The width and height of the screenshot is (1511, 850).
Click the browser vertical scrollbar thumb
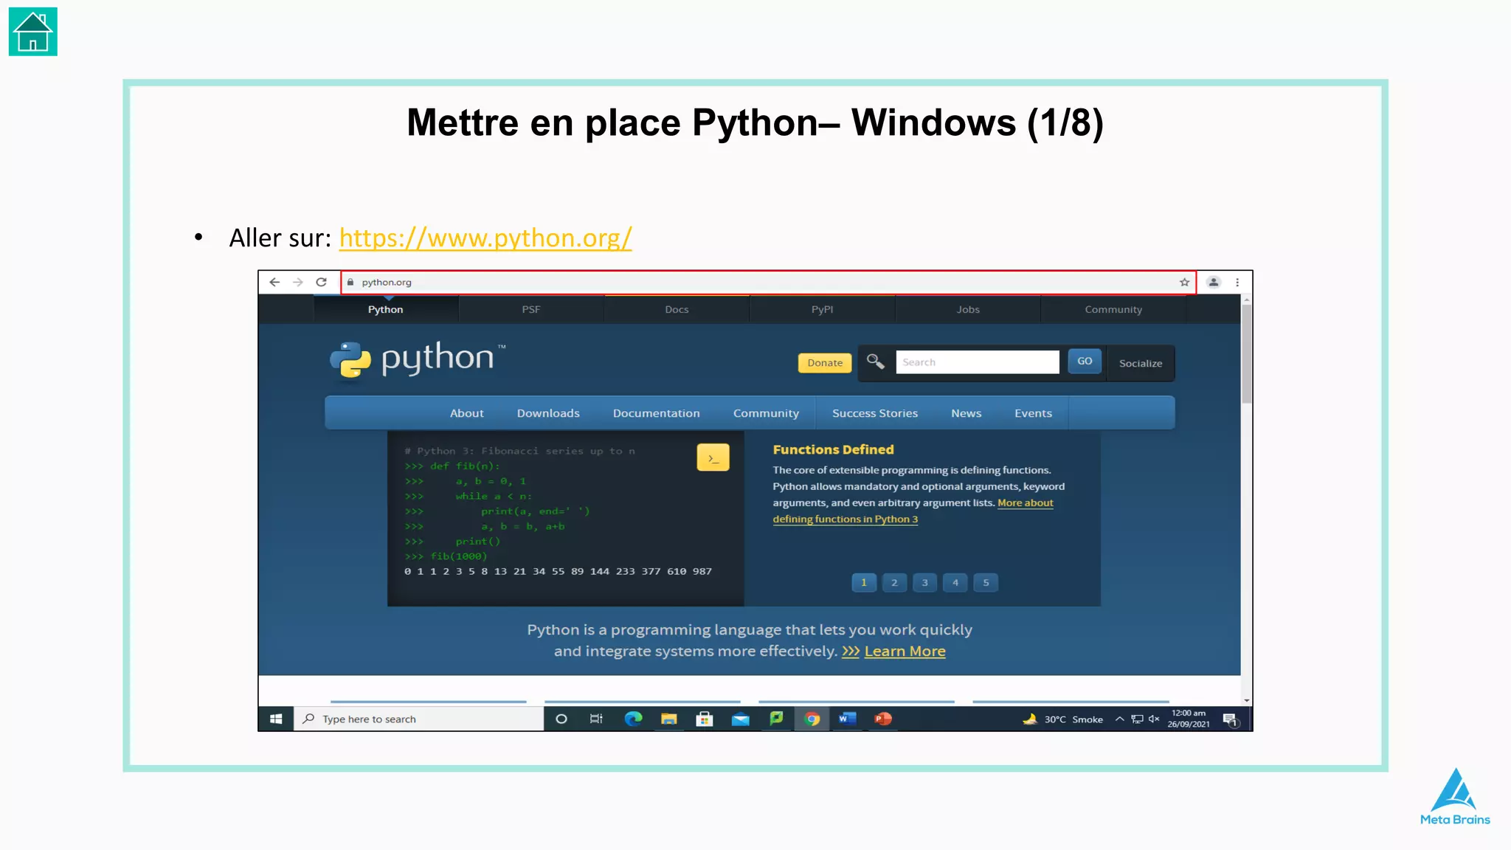[x=1247, y=354]
